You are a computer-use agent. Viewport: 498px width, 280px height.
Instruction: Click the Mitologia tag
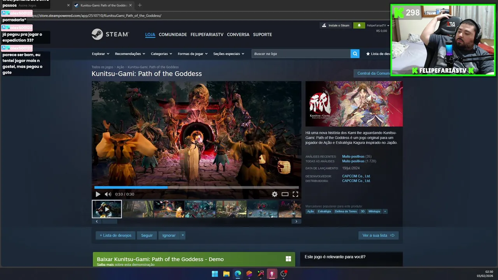[374, 211]
